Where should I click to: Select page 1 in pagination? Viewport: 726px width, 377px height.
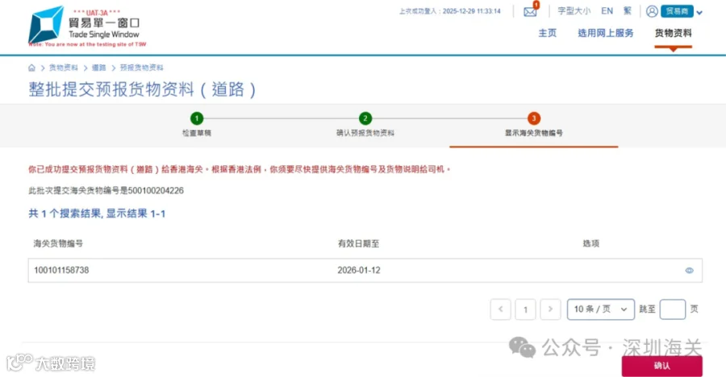[x=525, y=309]
